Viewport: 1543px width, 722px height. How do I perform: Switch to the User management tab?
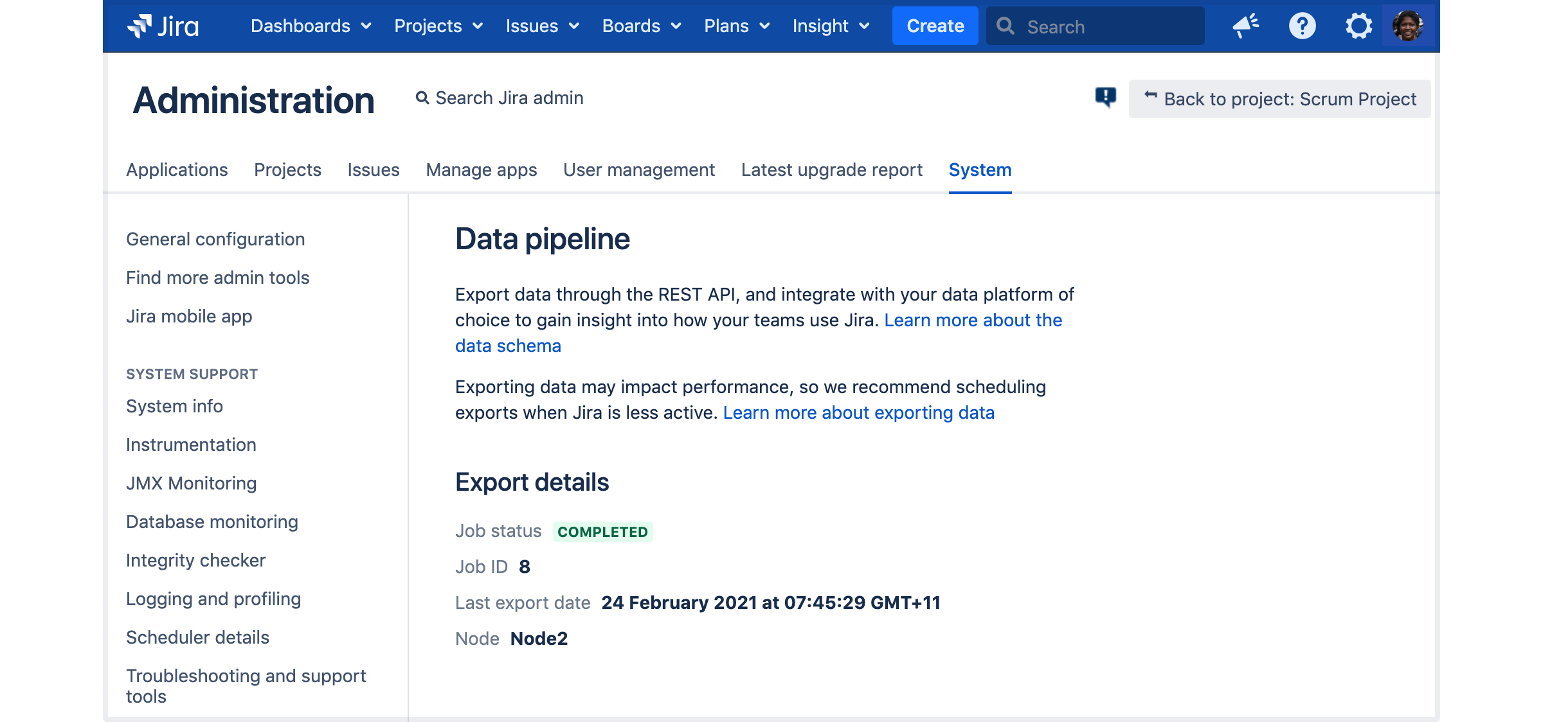coord(639,170)
